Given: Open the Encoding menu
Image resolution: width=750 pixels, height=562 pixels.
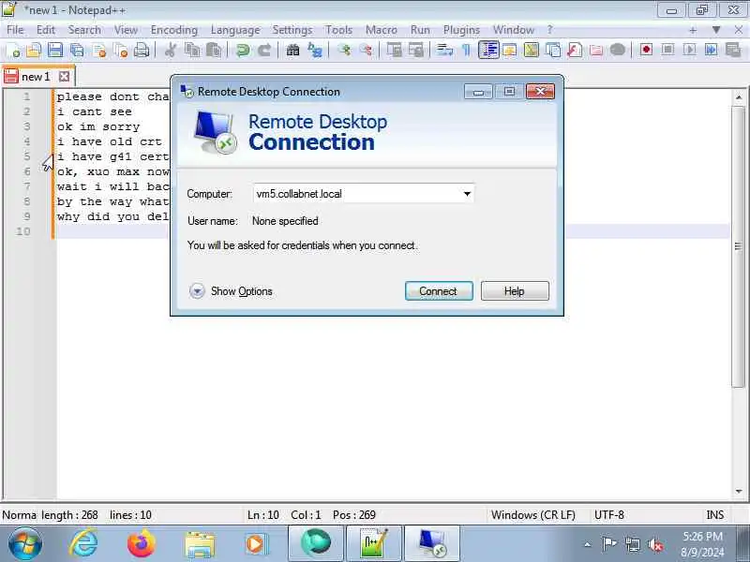Looking at the screenshot, I should point(174,30).
